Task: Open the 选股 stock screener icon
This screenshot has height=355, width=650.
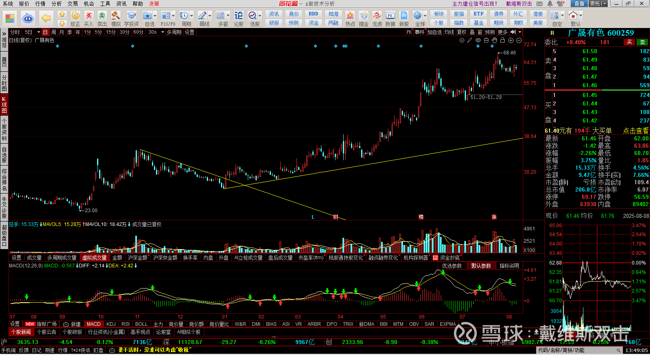Action: (x=252, y=15)
